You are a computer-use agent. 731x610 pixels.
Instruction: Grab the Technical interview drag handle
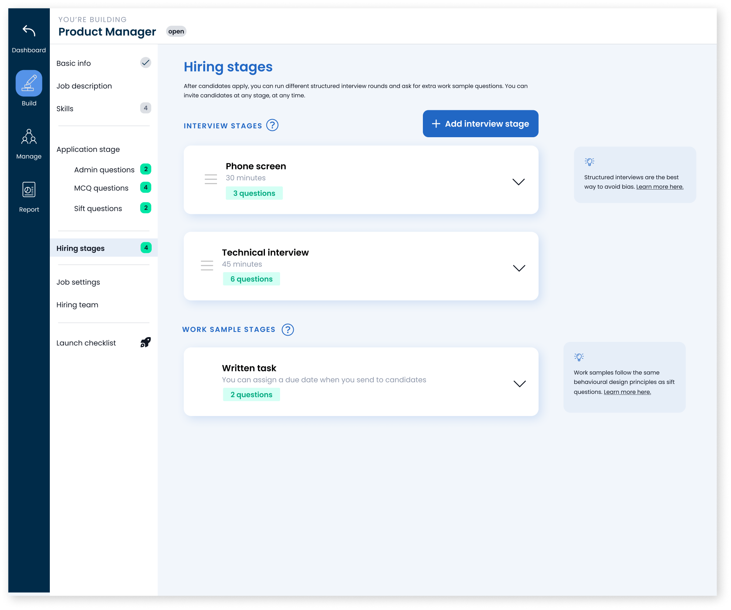[x=207, y=266]
